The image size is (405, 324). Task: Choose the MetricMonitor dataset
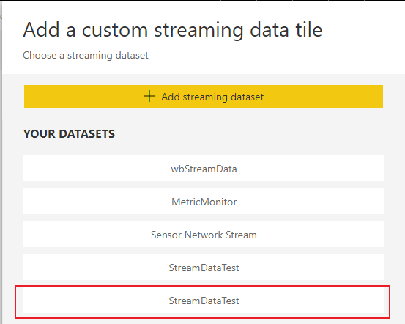(x=204, y=202)
